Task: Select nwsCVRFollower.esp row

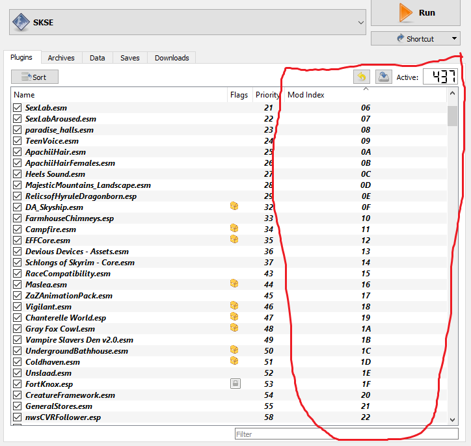Action: 229,417
